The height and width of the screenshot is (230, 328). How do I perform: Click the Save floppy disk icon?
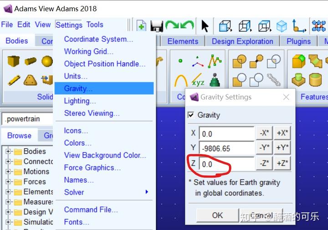pyautogui.click(x=157, y=26)
